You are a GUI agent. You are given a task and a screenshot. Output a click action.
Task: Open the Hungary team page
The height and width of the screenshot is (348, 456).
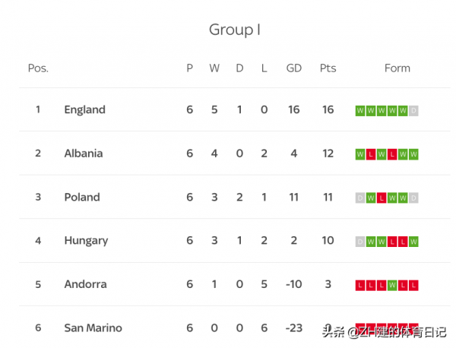point(86,241)
